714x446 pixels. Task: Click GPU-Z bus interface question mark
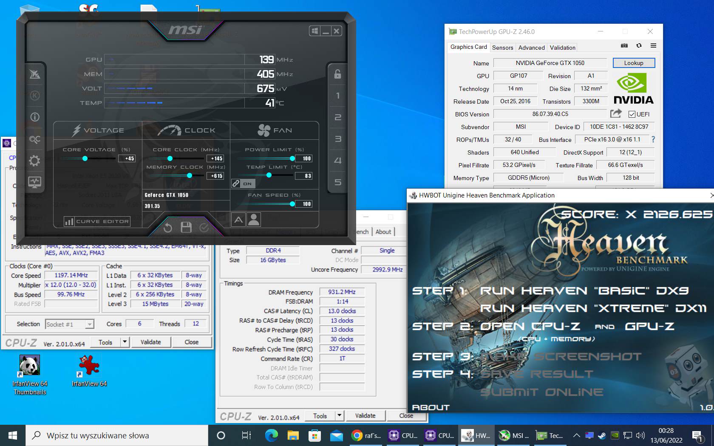[x=653, y=139]
